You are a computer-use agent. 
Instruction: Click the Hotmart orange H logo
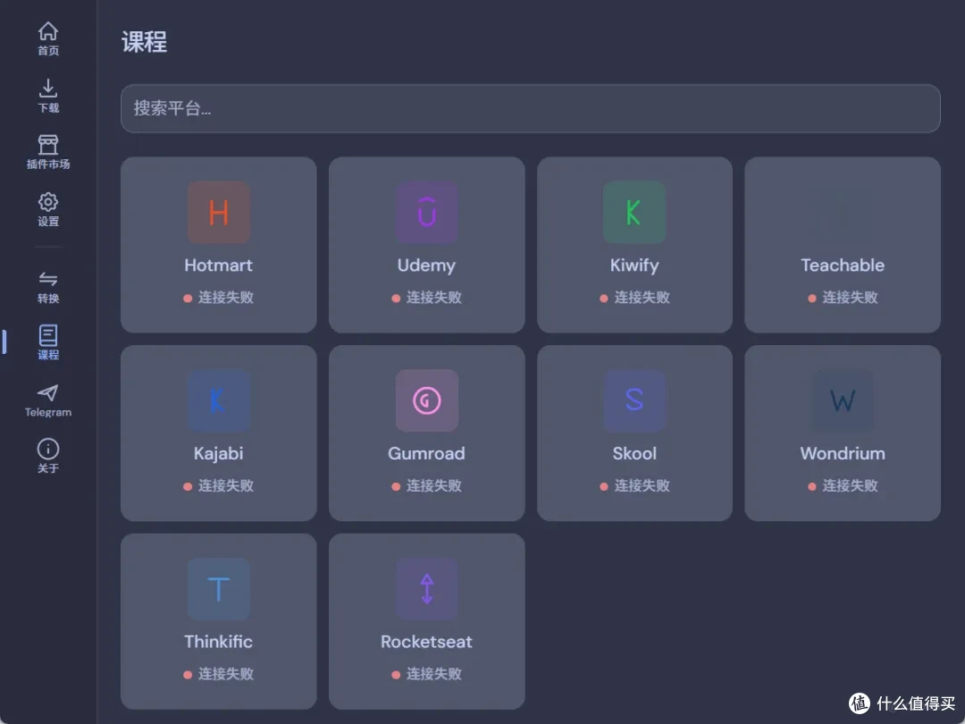pyautogui.click(x=219, y=213)
